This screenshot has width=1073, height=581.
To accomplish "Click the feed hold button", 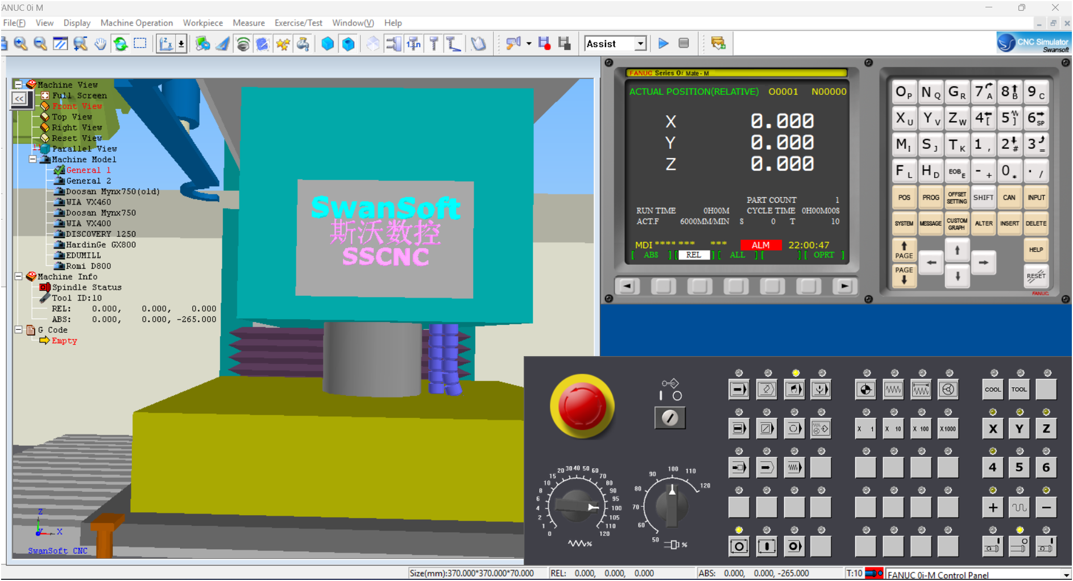I will [767, 546].
